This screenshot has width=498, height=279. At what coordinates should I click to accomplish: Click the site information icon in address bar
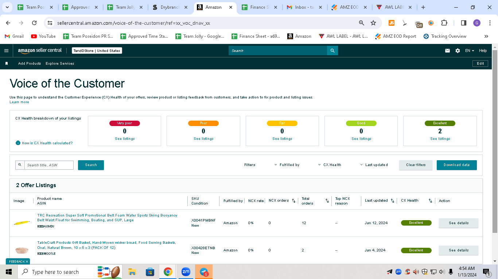click(50, 23)
